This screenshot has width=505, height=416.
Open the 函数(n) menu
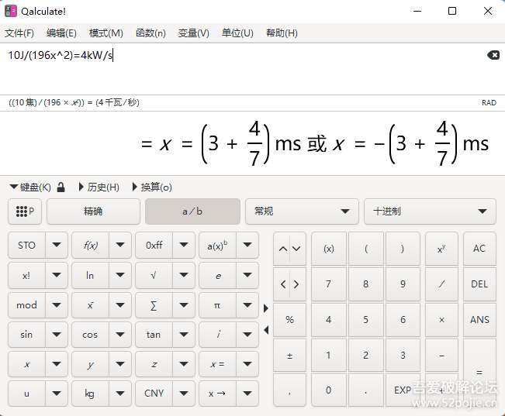pyautogui.click(x=150, y=33)
